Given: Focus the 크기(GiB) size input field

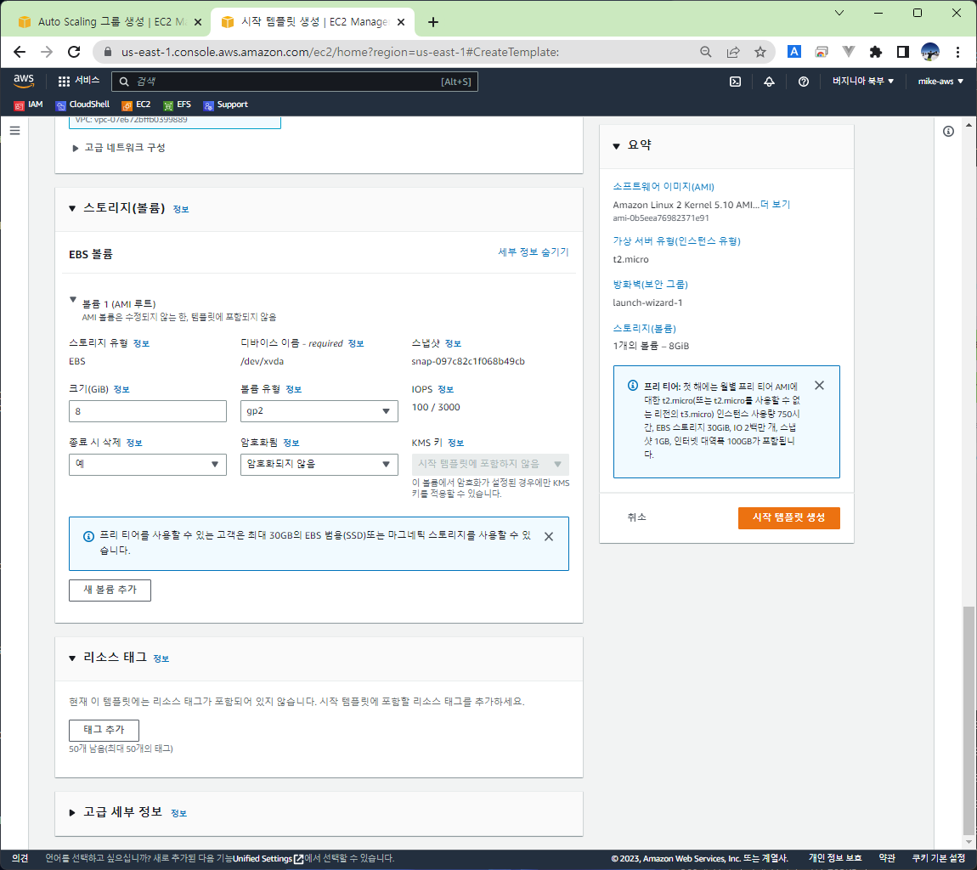Looking at the screenshot, I should pyautogui.click(x=148, y=411).
